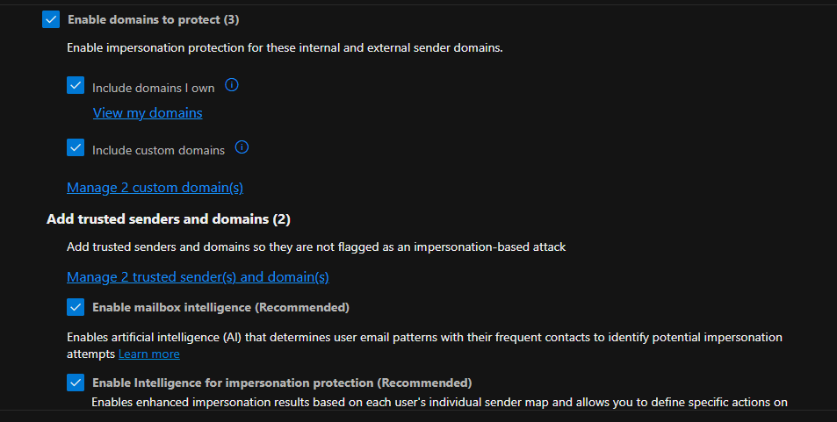Screen dimensions: 837x422
Task: Select the 'Add trusted senders and domains (2)' heading
Action: 168,218
